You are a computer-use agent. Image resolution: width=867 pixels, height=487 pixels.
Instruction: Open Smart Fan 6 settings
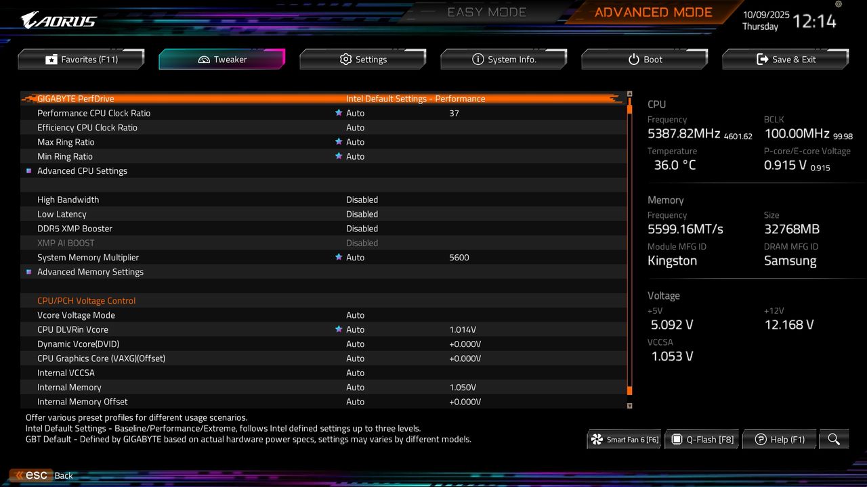(x=623, y=439)
